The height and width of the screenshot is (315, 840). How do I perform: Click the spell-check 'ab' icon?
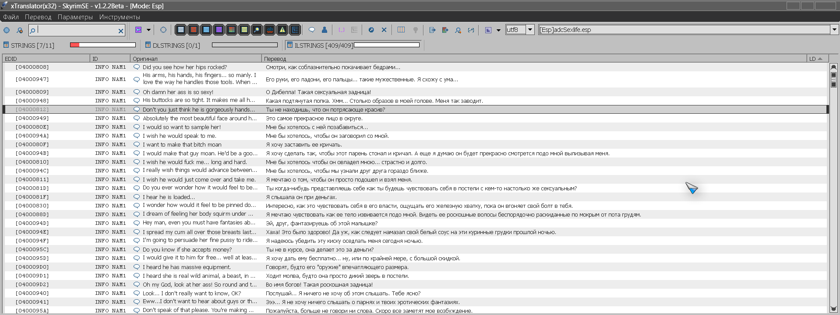[x=270, y=30]
